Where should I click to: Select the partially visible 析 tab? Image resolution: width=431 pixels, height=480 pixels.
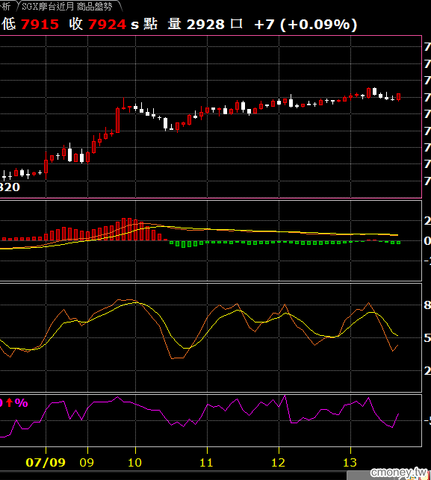point(5,6)
